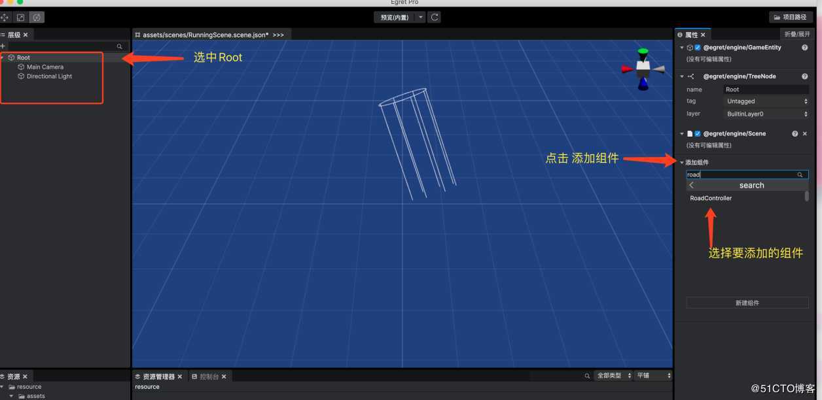
Task: Collapse the assets folder in 资源 panel
Action: (x=12, y=396)
